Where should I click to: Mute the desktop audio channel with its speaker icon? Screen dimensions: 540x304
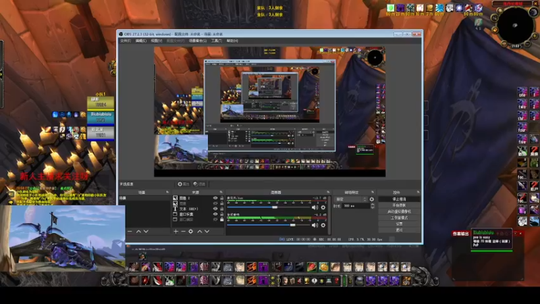pos(315,225)
